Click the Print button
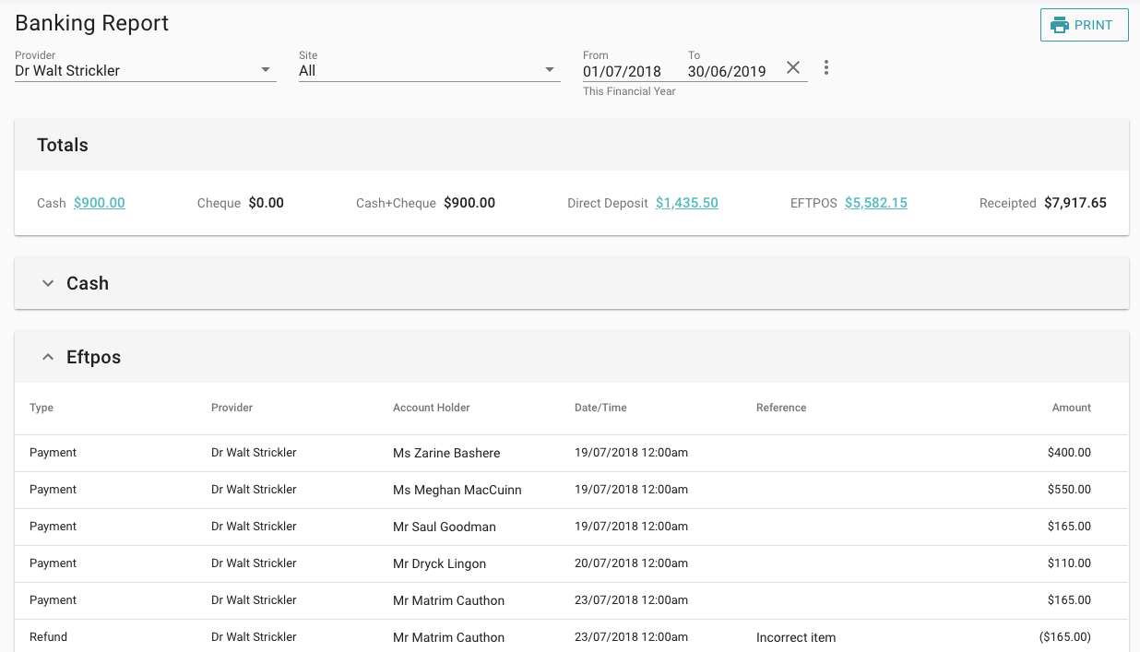1140x652 pixels. coord(1084,25)
